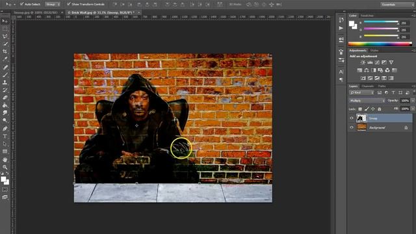The width and height of the screenshot is (416, 234).
Task: Open the Multiply blend mode dropdown
Action: point(367,101)
